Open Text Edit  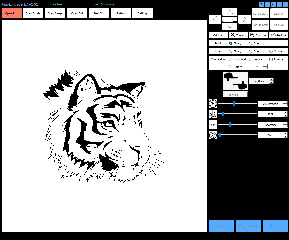99,13
